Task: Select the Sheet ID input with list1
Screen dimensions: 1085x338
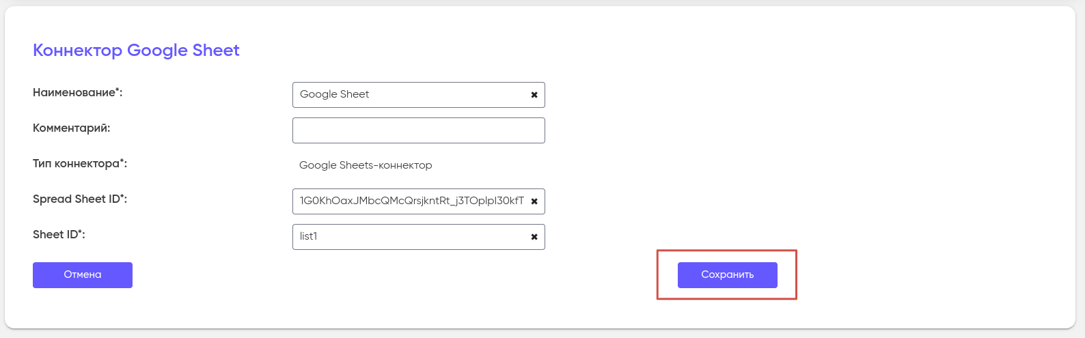Action: click(x=410, y=237)
